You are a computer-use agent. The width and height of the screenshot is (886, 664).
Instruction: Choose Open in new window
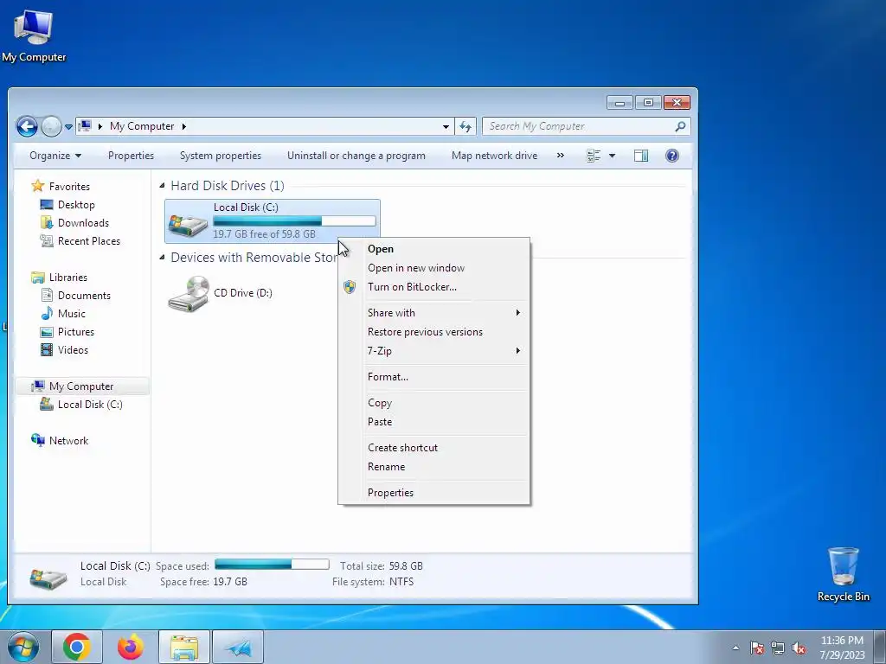pyautogui.click(x=433, y=268)
